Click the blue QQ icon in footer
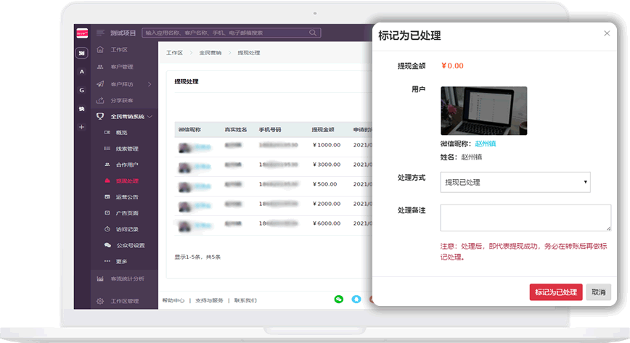Screen dimensions: 630x343 pyautogui.click(x=356, y=299)
